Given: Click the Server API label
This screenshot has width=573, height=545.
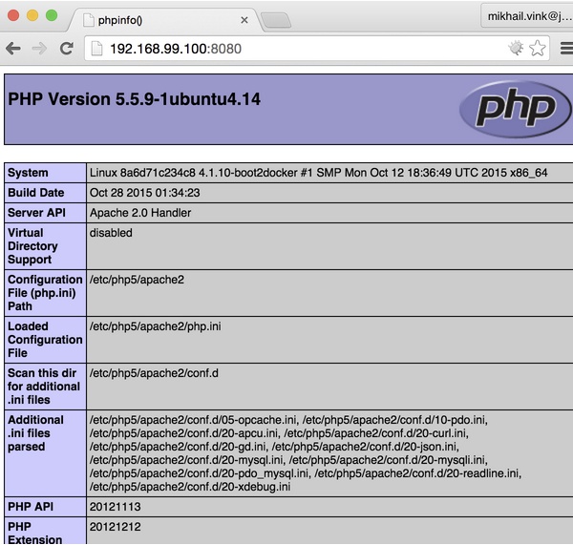Looking at the screenshot, I should 36,213.
